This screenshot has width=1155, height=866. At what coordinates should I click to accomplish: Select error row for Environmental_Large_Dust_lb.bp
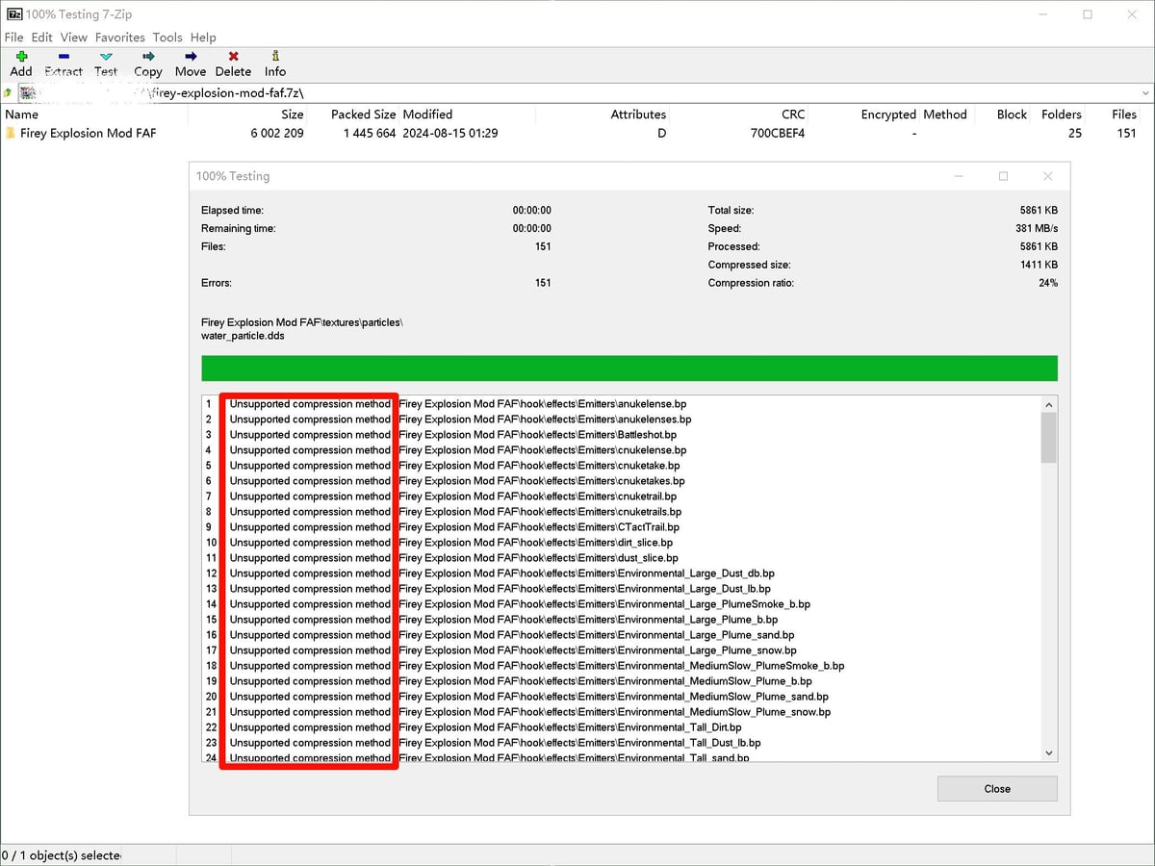pos(621,589)
